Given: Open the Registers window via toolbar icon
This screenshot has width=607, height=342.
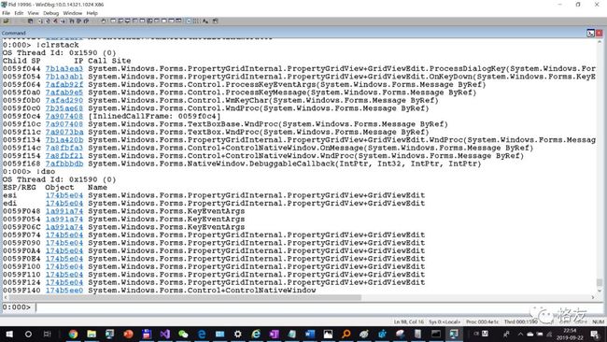Looking at the screenshot, I should click(134, 21).
